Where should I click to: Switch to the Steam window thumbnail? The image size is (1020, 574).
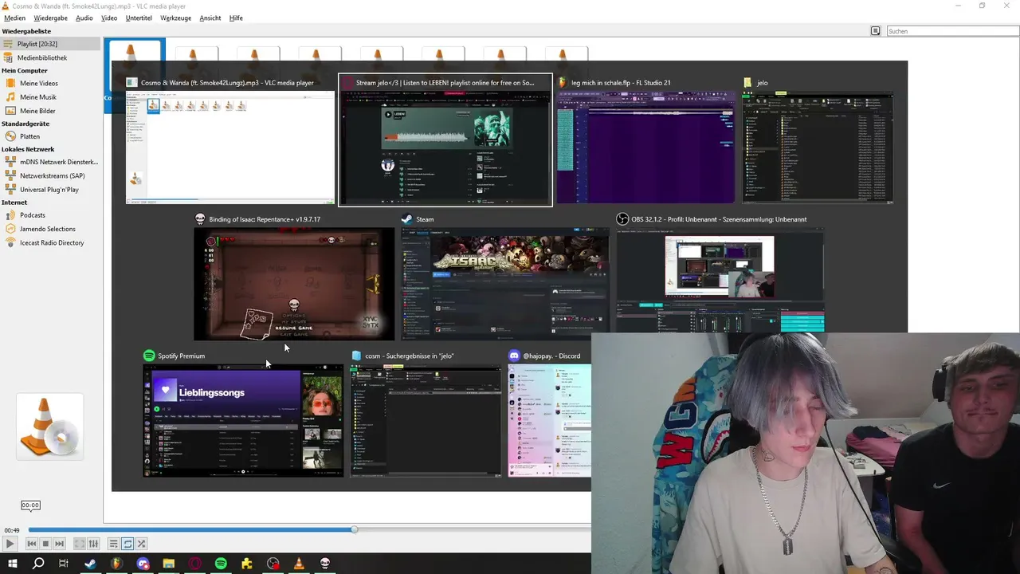[504, 277]
